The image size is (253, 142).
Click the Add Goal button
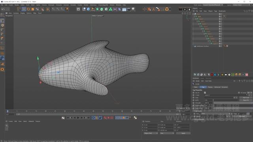click(246, 97)
